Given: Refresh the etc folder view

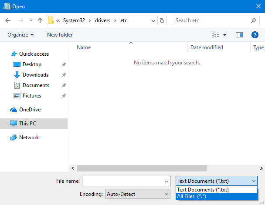Looking at the screenshot, I should click(162, 20).
